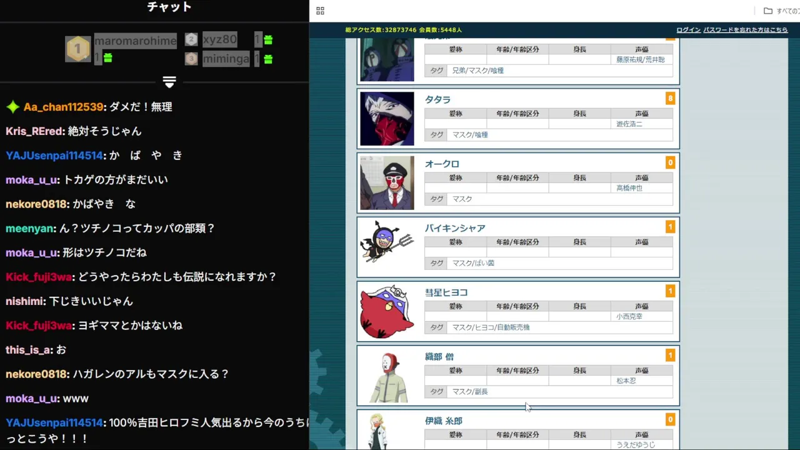Click the gift icon beside miminga
The width and height of the screenshot is (800, 450).
pos(268,59)
